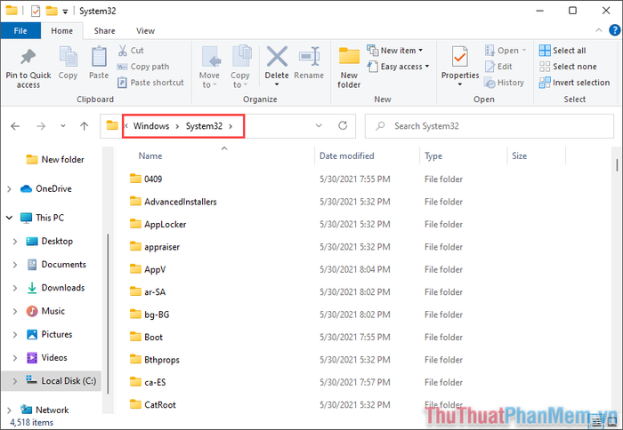Click Copy path command

pyautogui.click(x=143, y=67)
